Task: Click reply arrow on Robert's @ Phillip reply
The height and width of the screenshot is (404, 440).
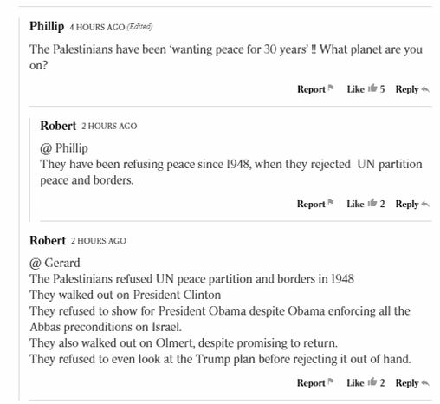Action: (425, 205)
